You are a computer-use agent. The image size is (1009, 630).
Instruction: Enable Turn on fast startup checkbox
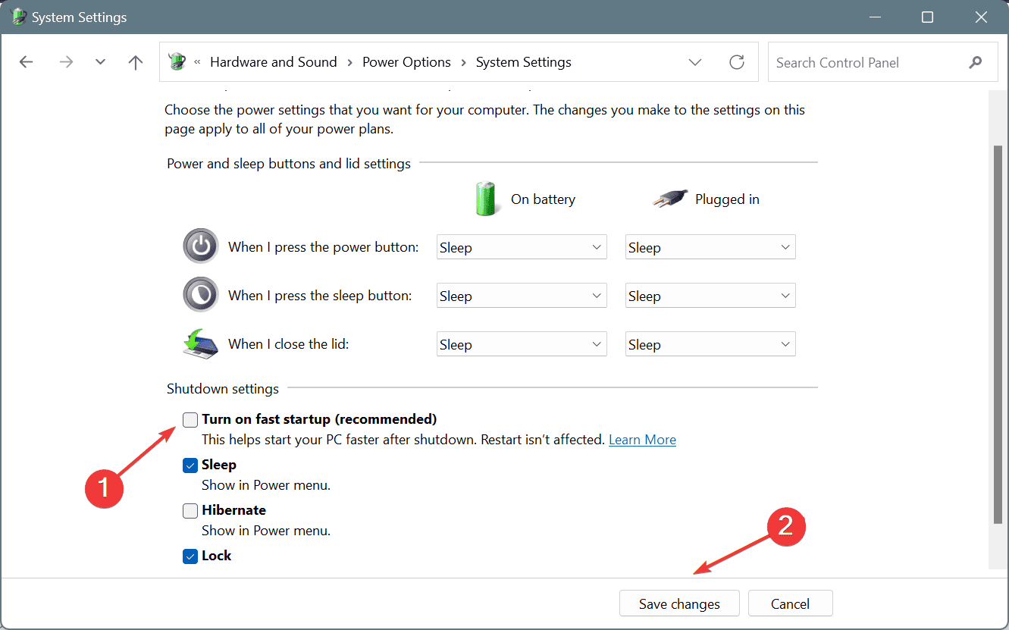(190, 419)
